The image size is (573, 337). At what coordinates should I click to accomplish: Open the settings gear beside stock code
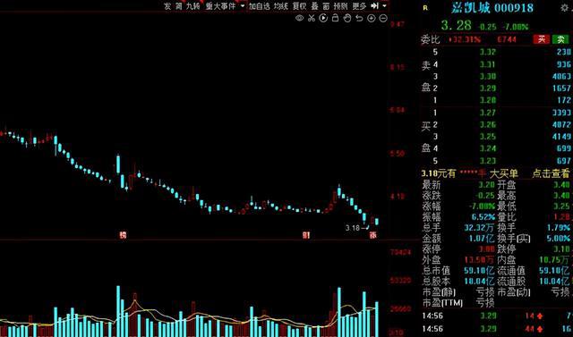point(564,8)
